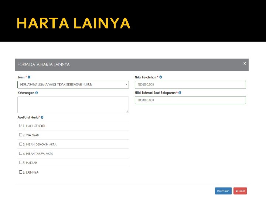Viewport: 266px width, 199px height.
Task: Click the Keterangan resize handle corner
Action: tap(127, 111)
